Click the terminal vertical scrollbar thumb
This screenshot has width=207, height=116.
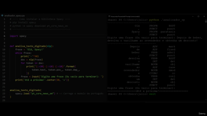(x=206, y=22)
